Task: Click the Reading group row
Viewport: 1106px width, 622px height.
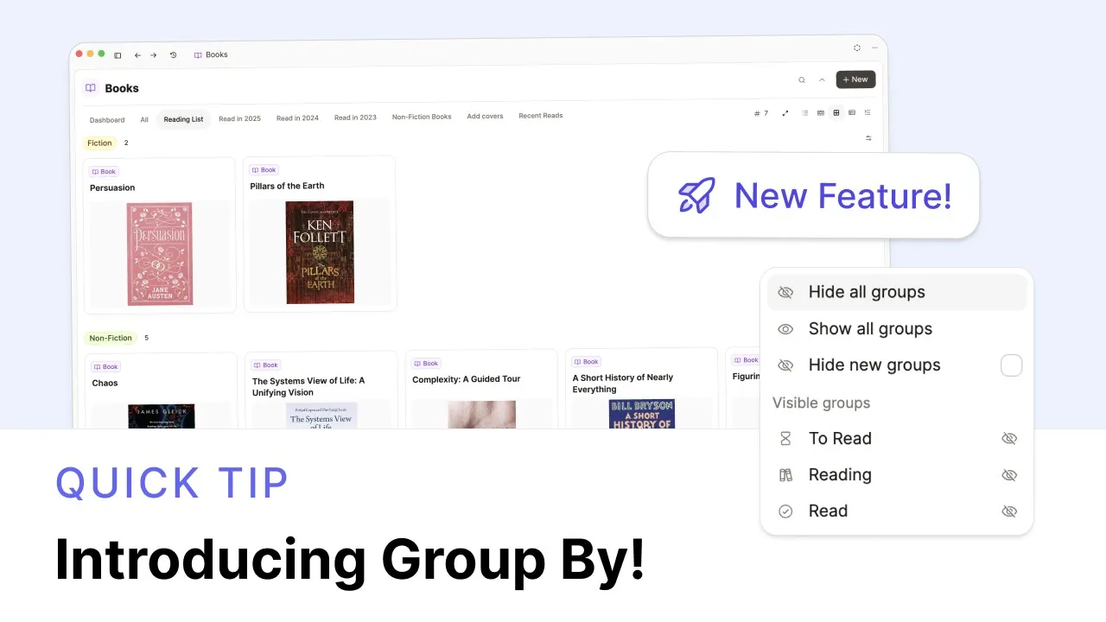Action: tap(897, 475)
